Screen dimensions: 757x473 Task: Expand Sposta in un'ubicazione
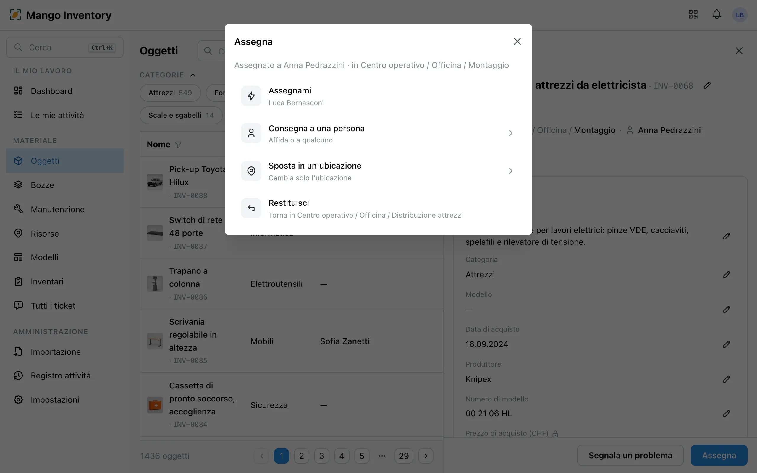tap(378, 171)
